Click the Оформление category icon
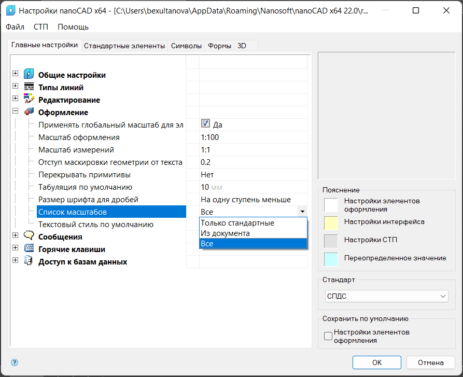Viewport: 463px width, 377px height. [x=29, y=112]
